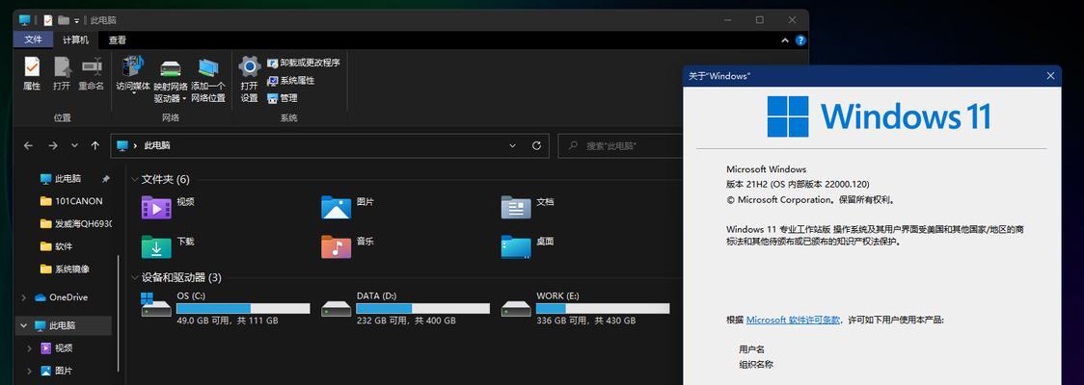Click into the 搜索"此电脑" search box

click(x=622, y=145)
